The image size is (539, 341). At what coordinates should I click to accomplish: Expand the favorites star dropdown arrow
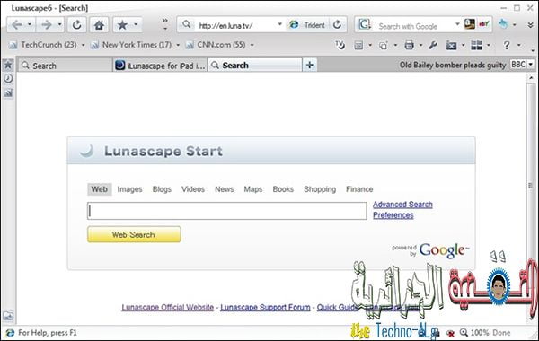pyautogui.click(x=136, y=24)
